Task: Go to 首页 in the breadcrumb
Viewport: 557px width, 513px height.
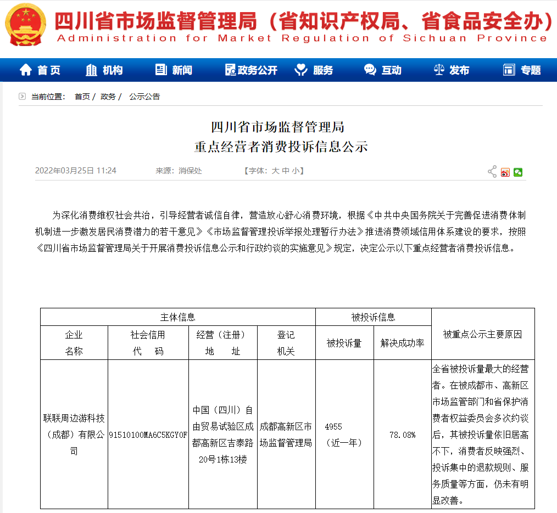Action: tap(82, 97)
